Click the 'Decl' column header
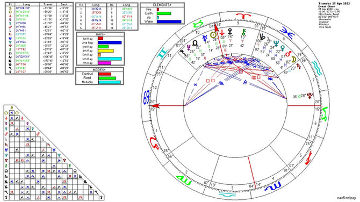The width and height of the screenshot is (360, 202). [63, 5]
